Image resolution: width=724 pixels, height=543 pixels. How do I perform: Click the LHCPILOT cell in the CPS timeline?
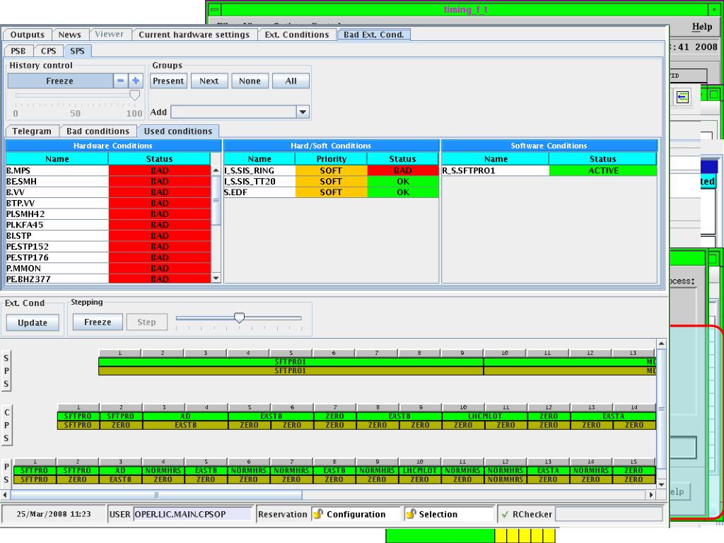[484, 416]
